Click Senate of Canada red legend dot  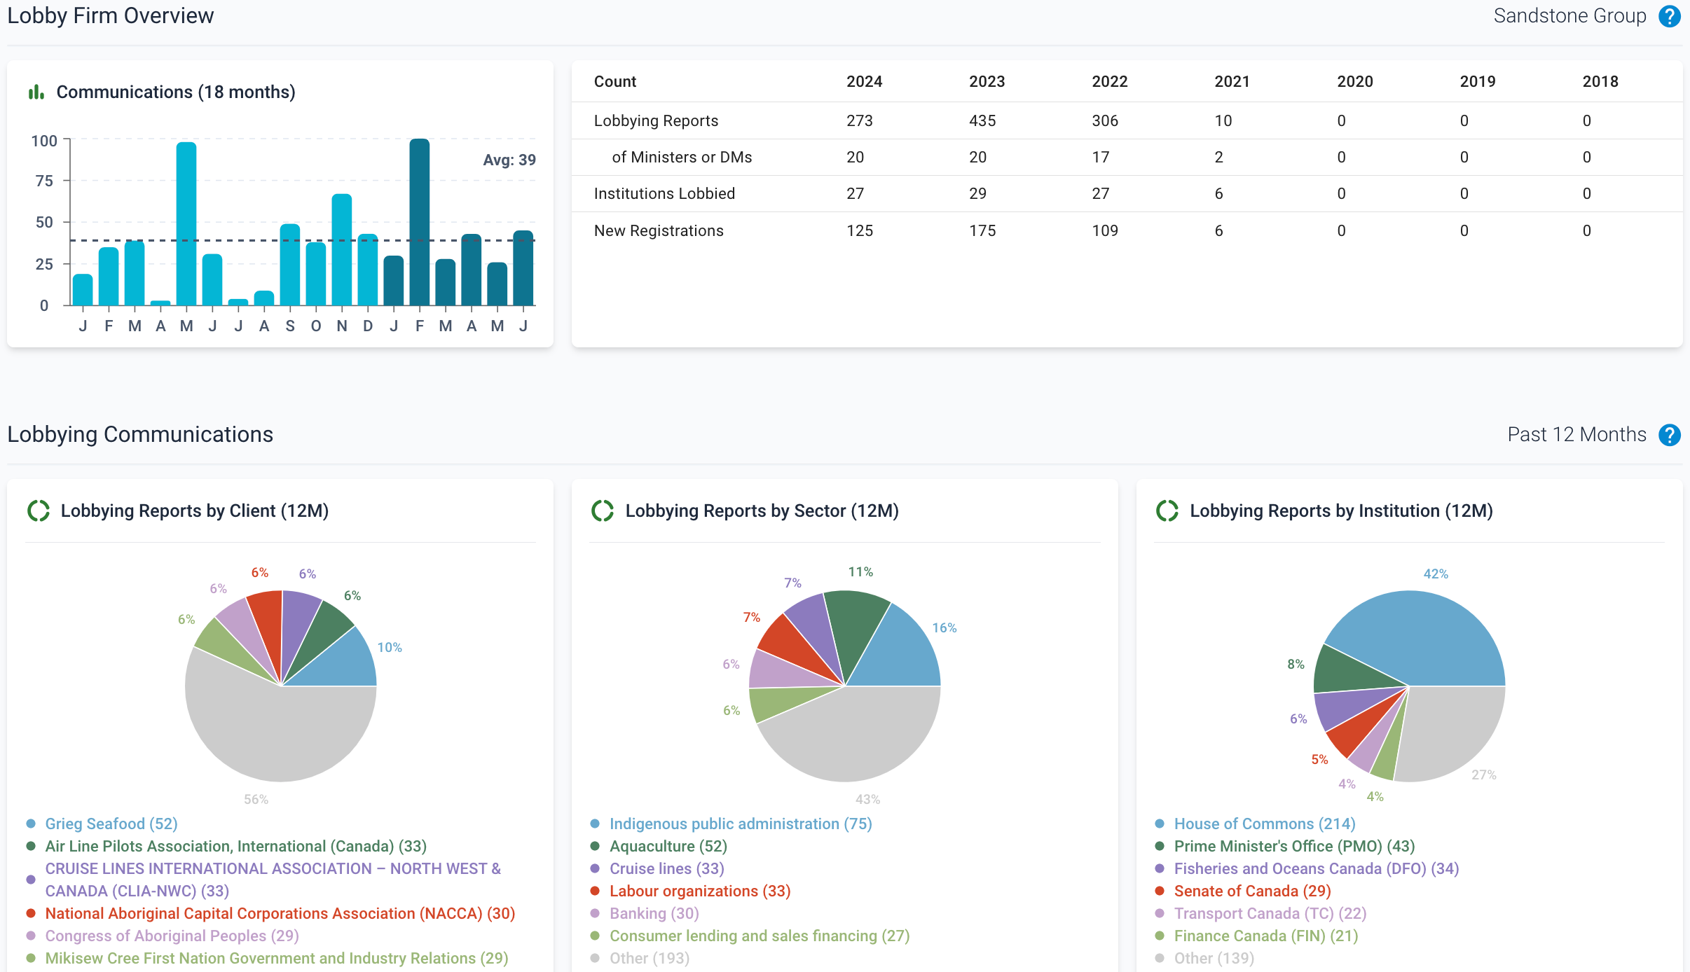[1160, 891]
